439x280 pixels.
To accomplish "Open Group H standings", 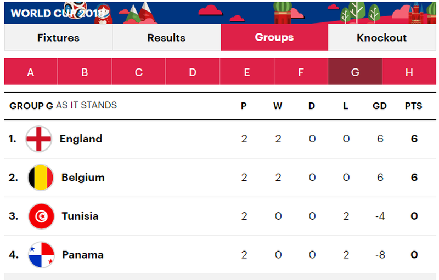I will click(x=409, y=72).
